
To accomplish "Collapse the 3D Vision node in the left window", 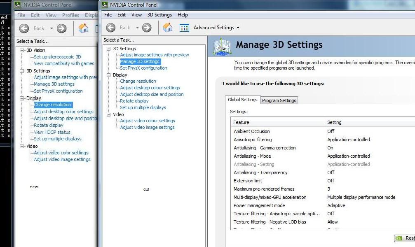I will click(x=22, y=50).
